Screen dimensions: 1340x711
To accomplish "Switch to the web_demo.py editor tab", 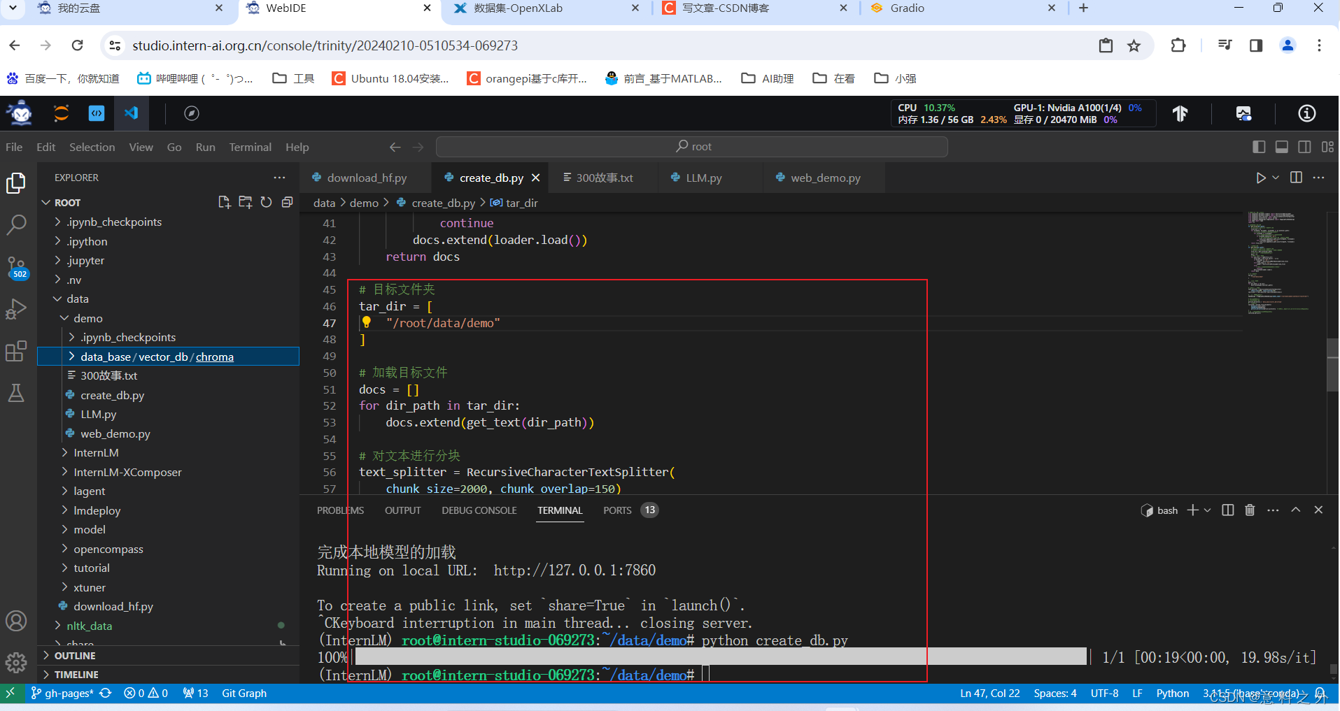I will click(826, 178).
